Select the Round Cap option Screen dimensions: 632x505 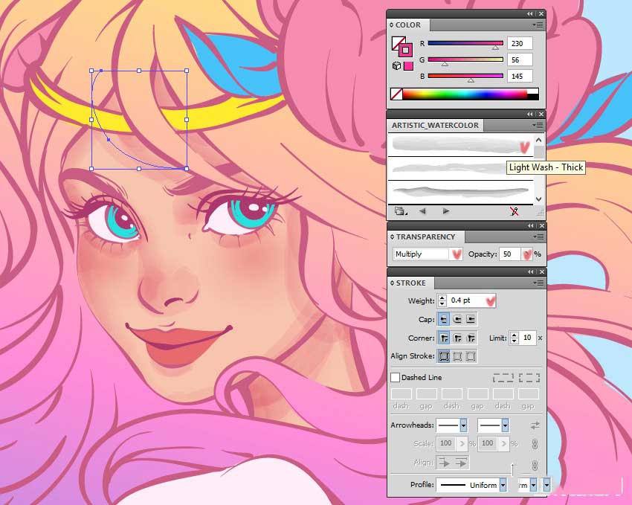457,319
